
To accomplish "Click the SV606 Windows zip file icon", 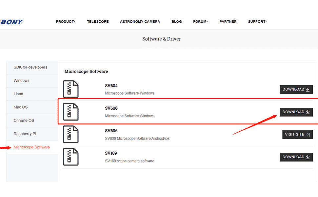I will (x=71, y=112).
